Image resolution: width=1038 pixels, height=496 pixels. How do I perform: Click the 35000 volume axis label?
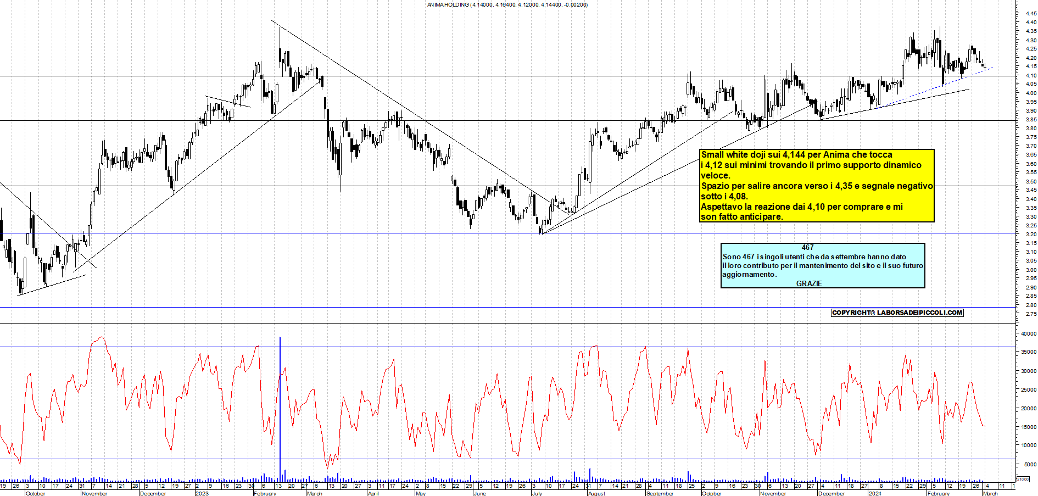(x=1029, y=352)
